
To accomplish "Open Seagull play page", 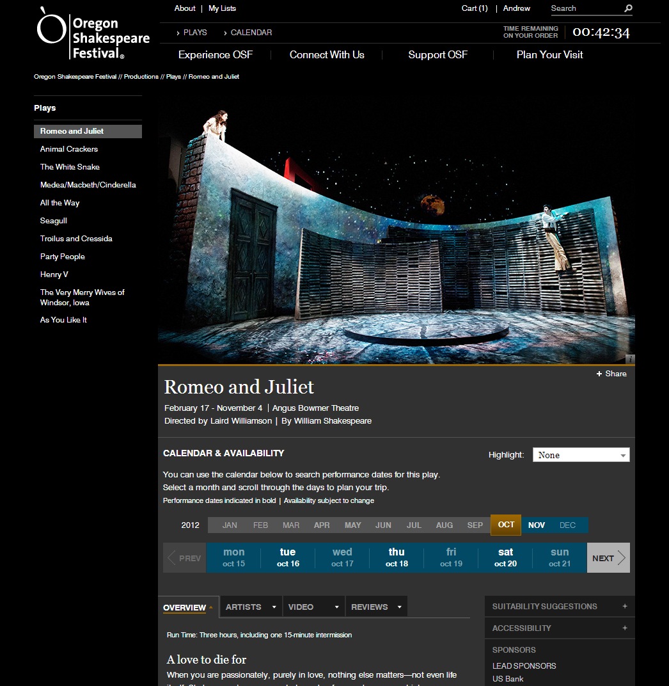I will 53,221.
